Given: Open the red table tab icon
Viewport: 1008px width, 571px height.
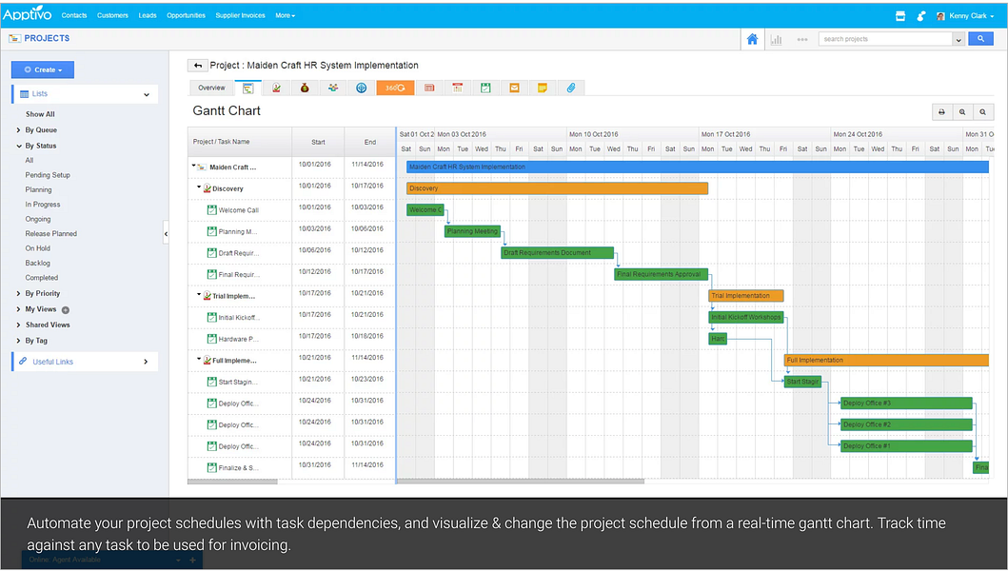Looking at the screenshot, I should [429, 89].
